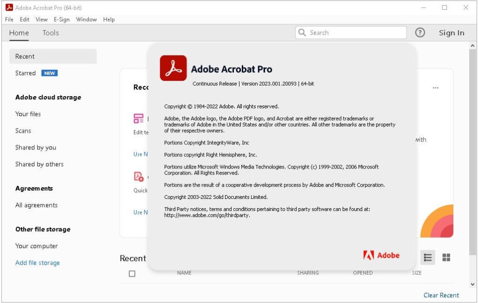Click the vertical scrollbar down arrow
The width and height of the screenshot is (478, 303).
pos(472,284)
